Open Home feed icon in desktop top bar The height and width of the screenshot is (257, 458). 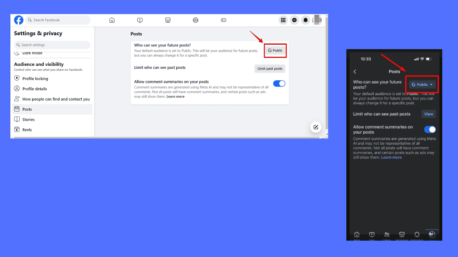click(112, 20)
